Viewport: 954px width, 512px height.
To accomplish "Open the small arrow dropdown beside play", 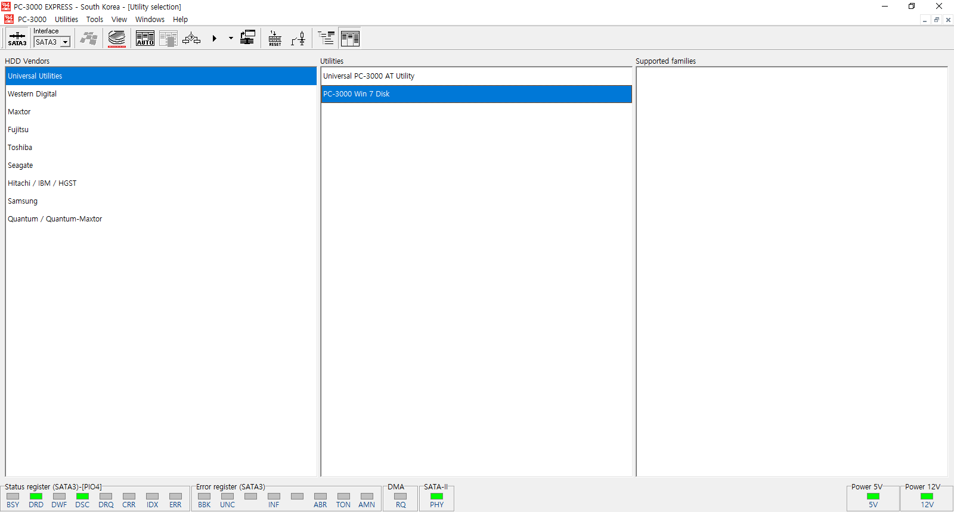I will [231, 38].
